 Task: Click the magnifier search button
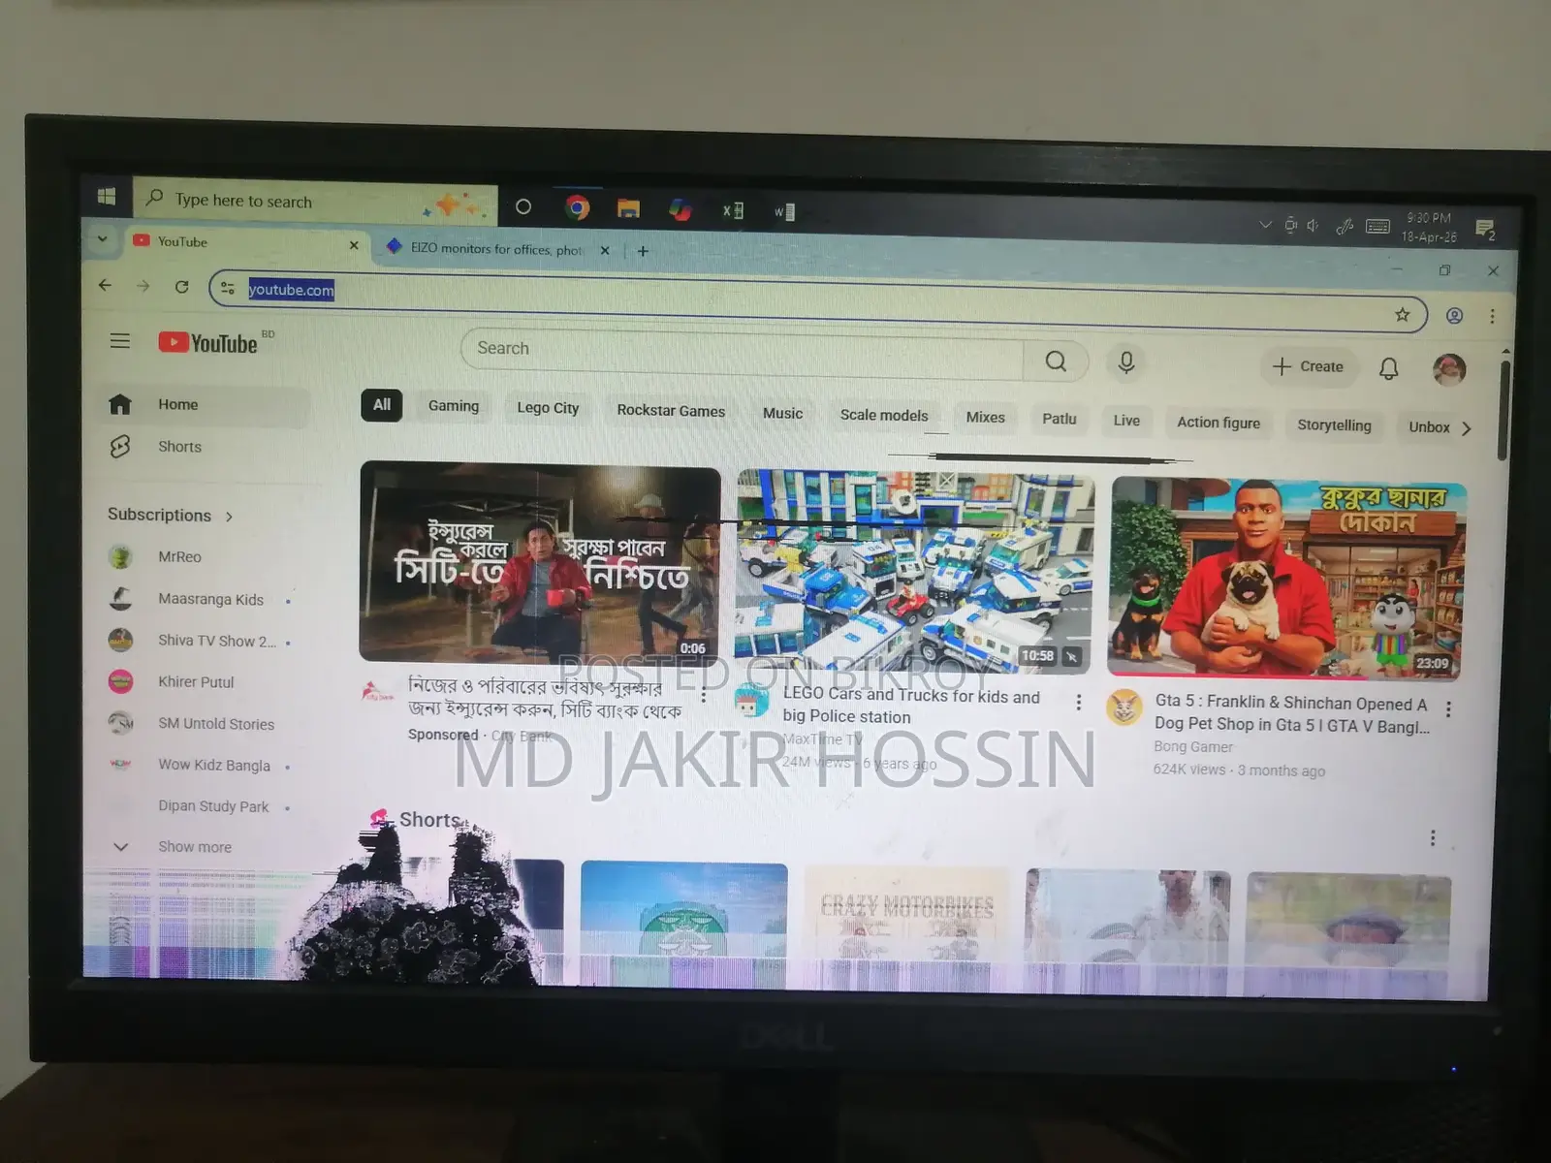click(1056, 361)
